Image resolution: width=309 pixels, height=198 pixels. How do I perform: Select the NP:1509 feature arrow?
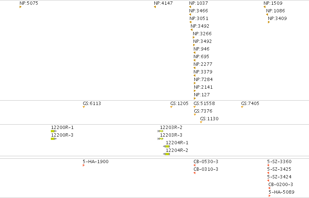(264, 7)
